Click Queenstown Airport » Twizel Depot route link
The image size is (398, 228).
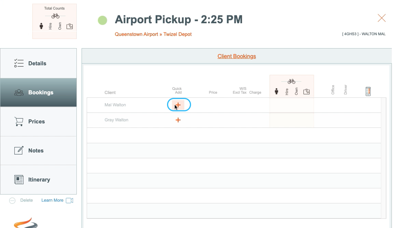pos(153,34)
